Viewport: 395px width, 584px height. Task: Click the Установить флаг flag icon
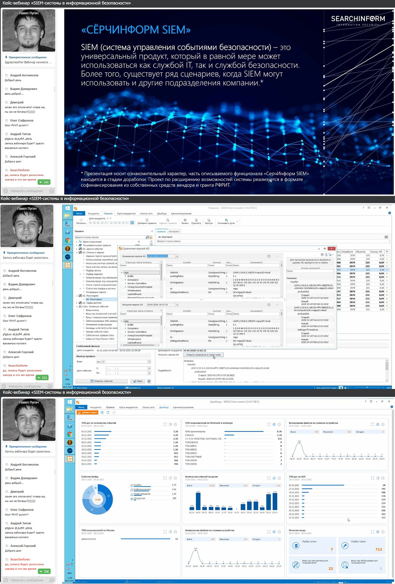pyautogui.click(x=226, y=220)
